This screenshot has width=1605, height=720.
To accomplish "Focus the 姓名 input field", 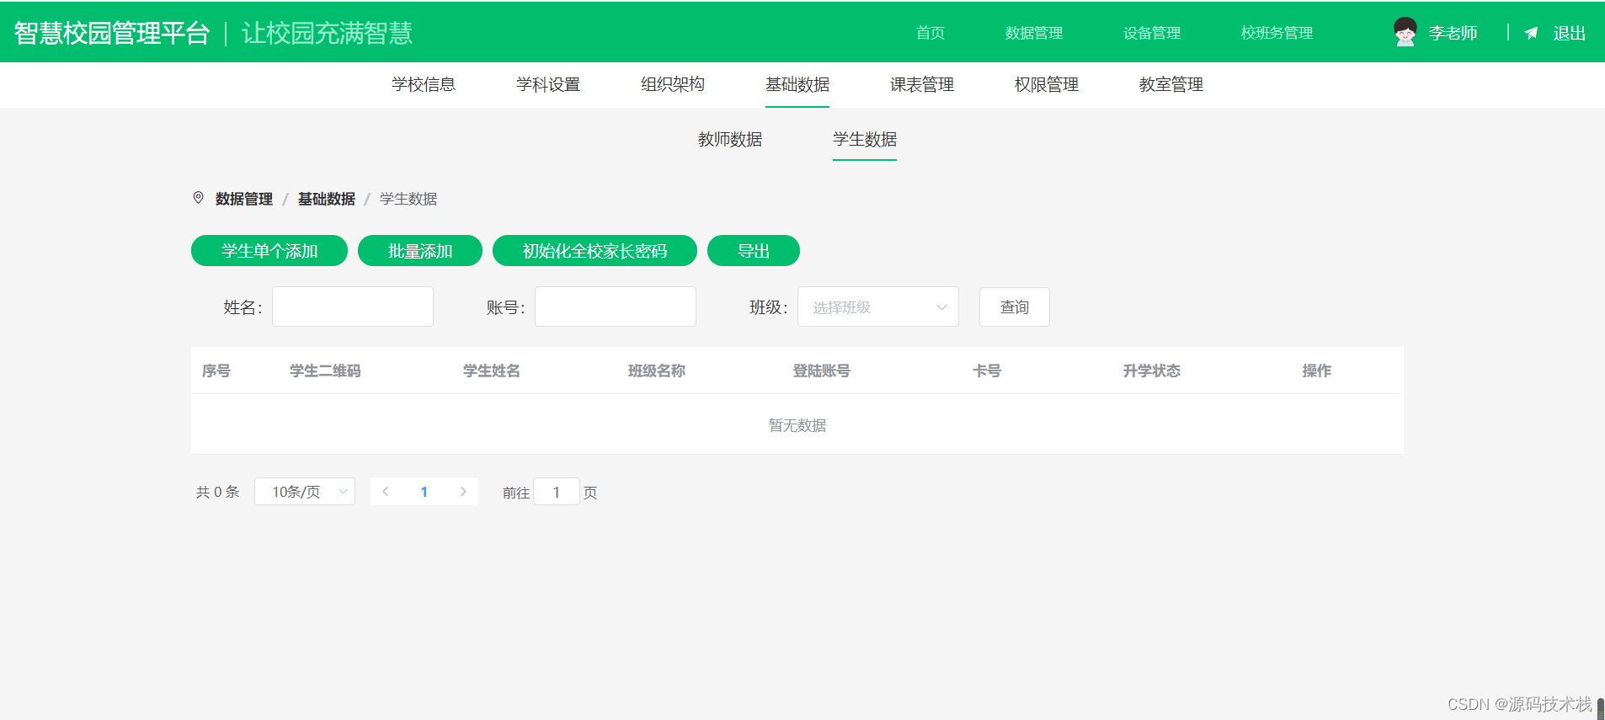I will click(x=353, y=307).
